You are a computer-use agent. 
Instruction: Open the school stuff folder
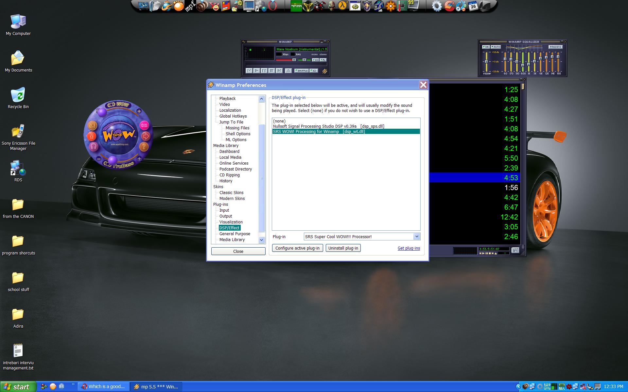pyautogui.click(x=18, y=281)
